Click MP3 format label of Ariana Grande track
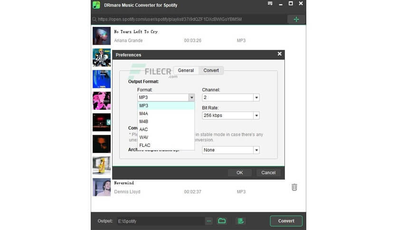This screenshot has width=397, height=230. [241, 40]
